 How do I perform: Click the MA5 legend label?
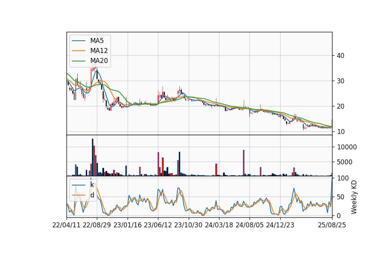[97, 41]
